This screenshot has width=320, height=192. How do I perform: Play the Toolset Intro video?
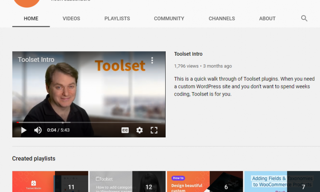pyautogui.click(x=24, y=130)
